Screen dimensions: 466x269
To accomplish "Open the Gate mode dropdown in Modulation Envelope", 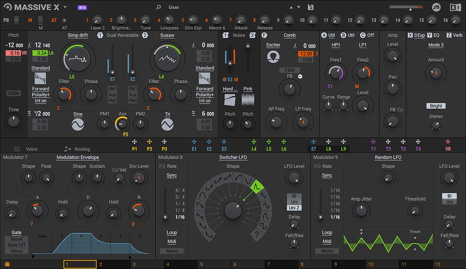I will point(16,232).
